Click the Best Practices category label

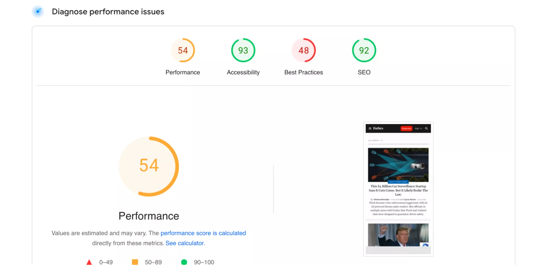pos(304,72)
